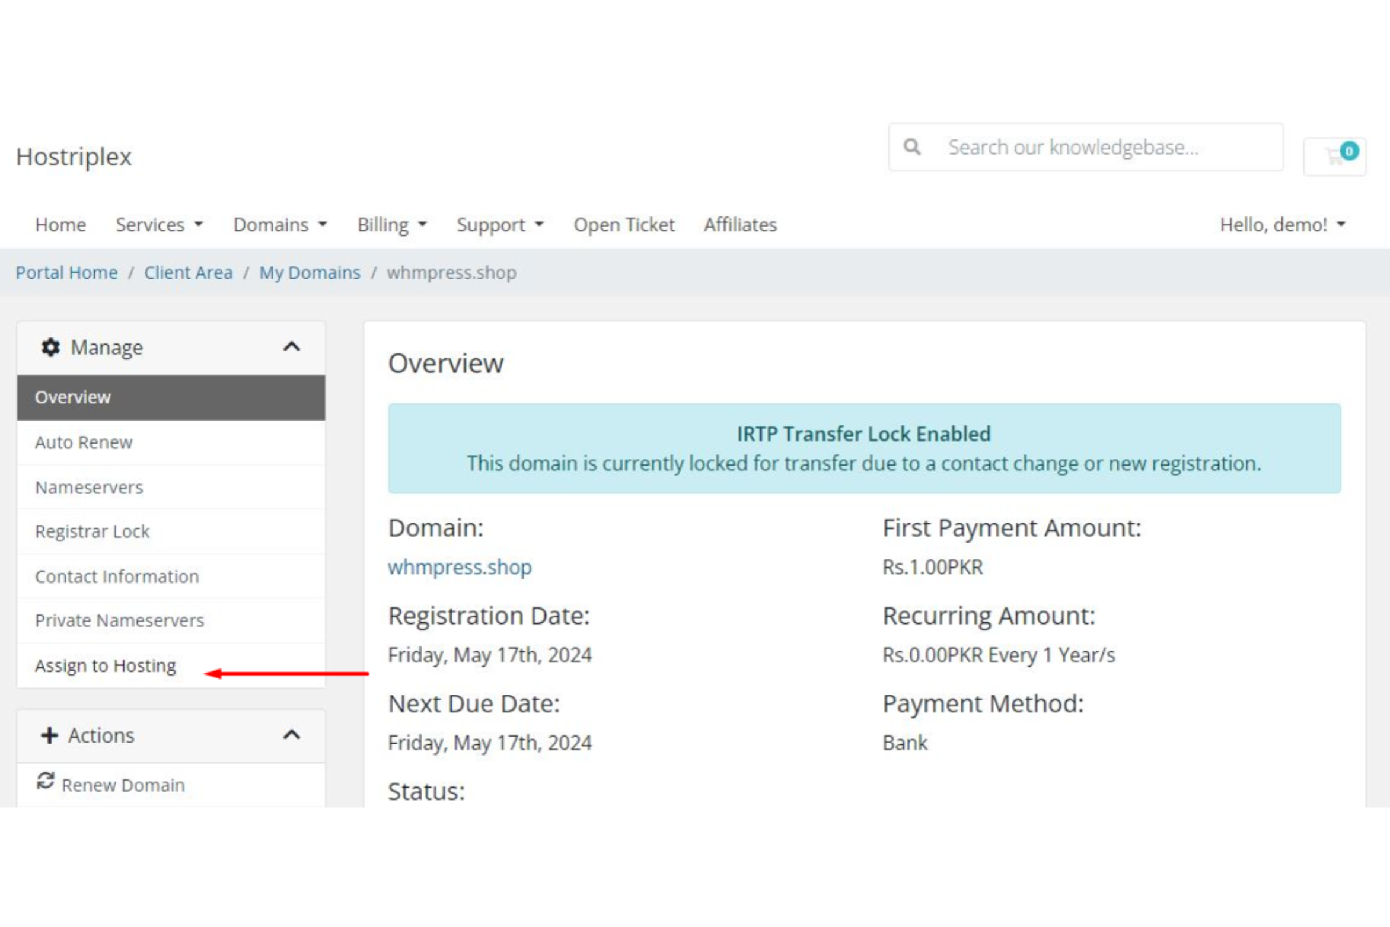Click the whmpress.shop domain link
The image size is (1390, 927).
(x=460, y=567)
